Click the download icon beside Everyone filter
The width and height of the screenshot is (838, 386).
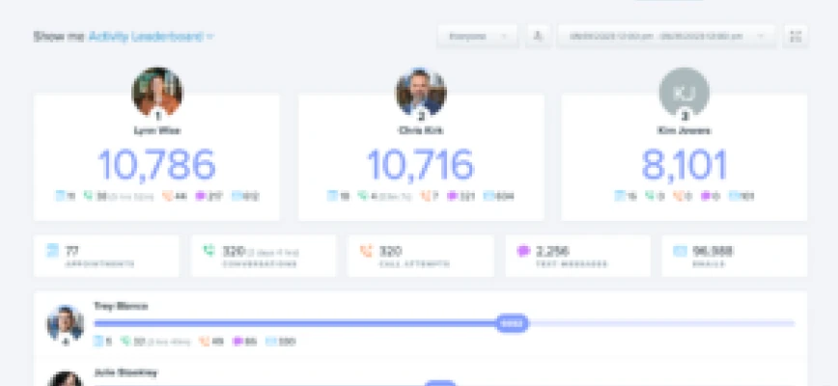(x=538, y=37)
